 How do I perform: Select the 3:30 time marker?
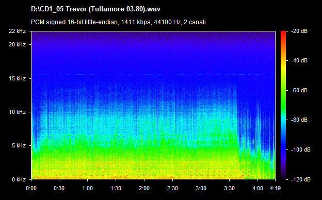230,188
